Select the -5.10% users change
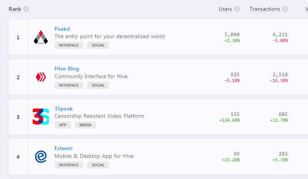The image size is (308, 179). (232, 80)
